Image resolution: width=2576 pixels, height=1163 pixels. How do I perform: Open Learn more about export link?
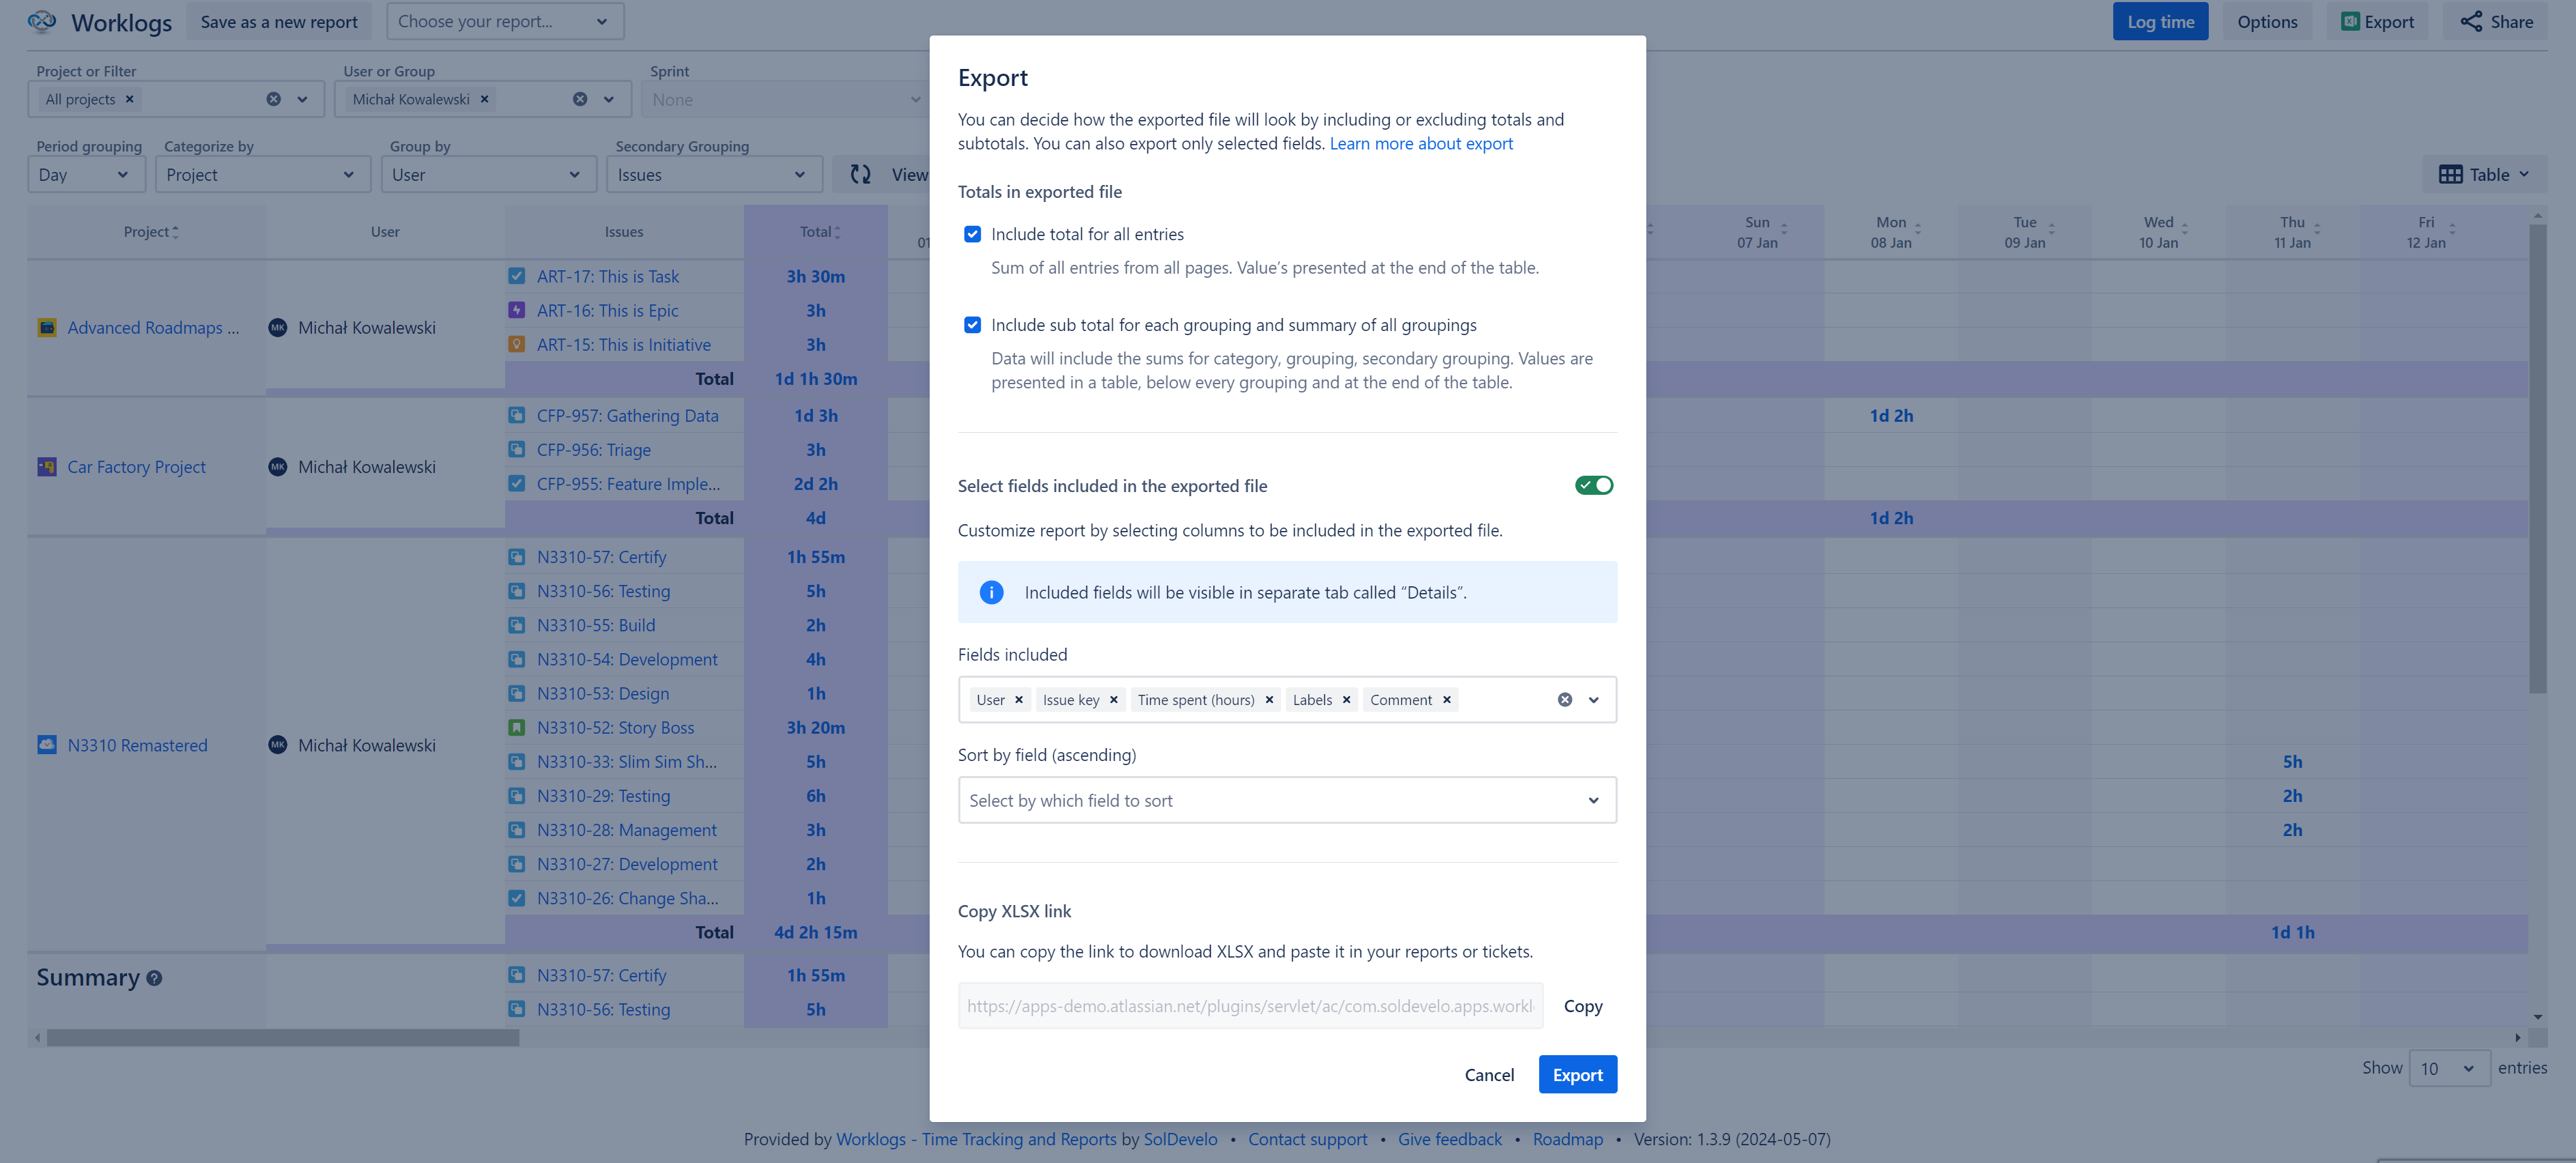click(1420, 144)
